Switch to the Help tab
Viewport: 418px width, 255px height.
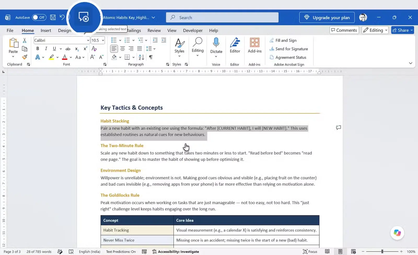[213, 30]
